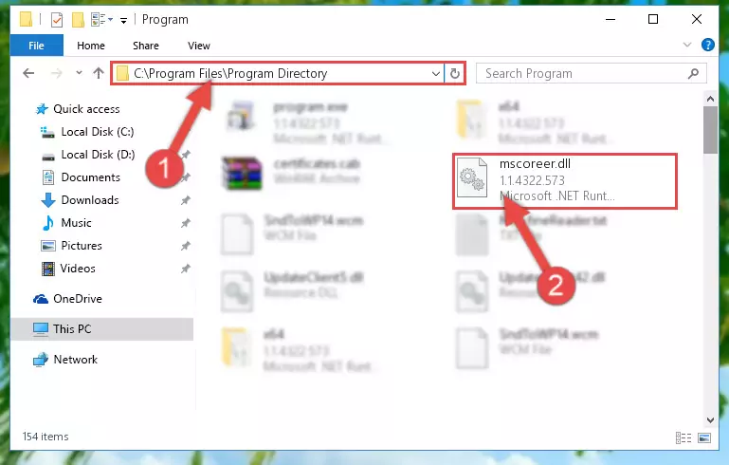Switch to the View tab
This screenshot has height=465, width=729.
coord(198,46)
